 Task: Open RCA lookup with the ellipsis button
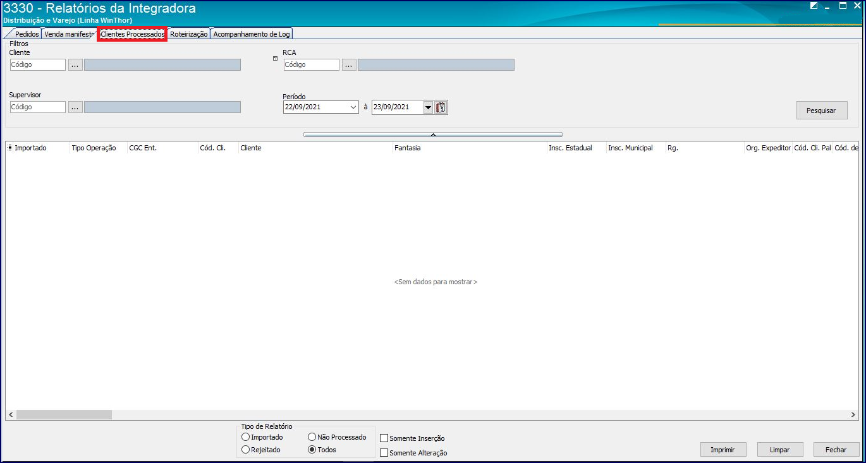[349, 64]
